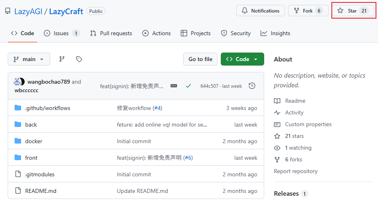Open the fork count of 6
Screen dimensions: 378x203
tap(319, 11)
